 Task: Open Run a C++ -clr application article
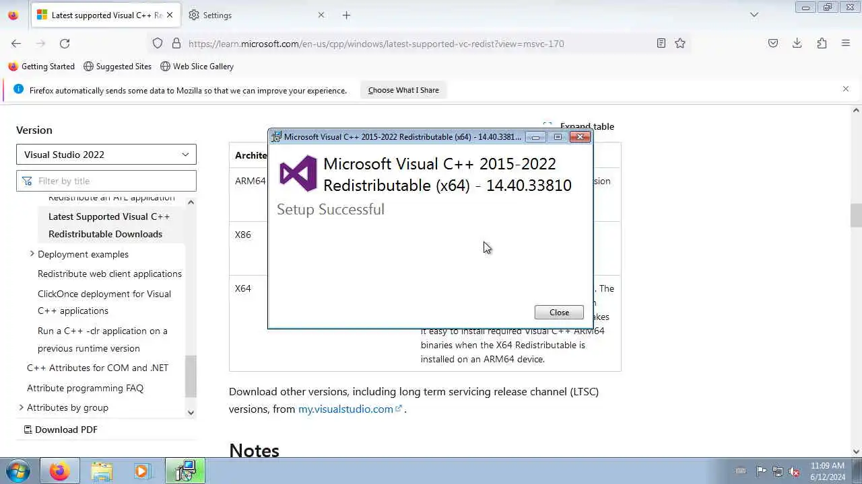point(102,339)
